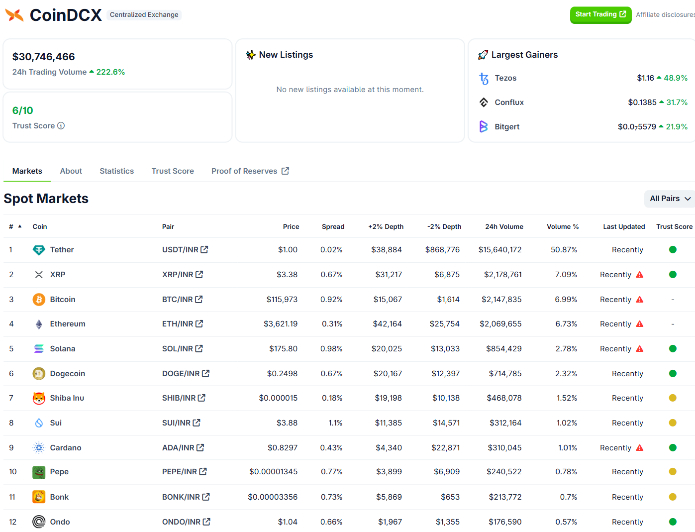The image size is (695, 532).
Task: Click the CoinDCX logo icon
Action: 14,15
